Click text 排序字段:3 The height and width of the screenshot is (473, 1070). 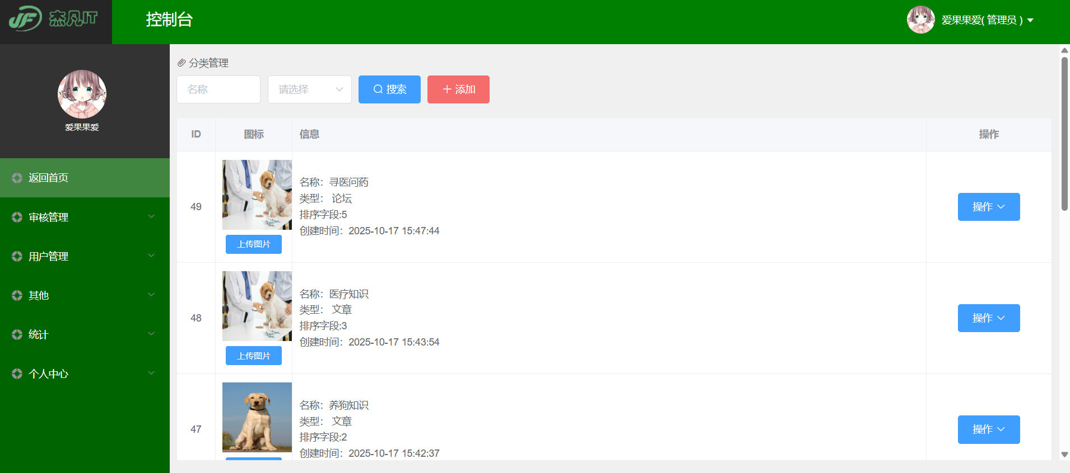click(323, 326)
